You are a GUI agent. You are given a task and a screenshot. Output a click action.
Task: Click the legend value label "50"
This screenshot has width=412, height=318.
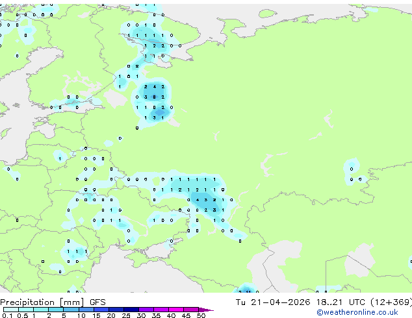pos(201,315)
